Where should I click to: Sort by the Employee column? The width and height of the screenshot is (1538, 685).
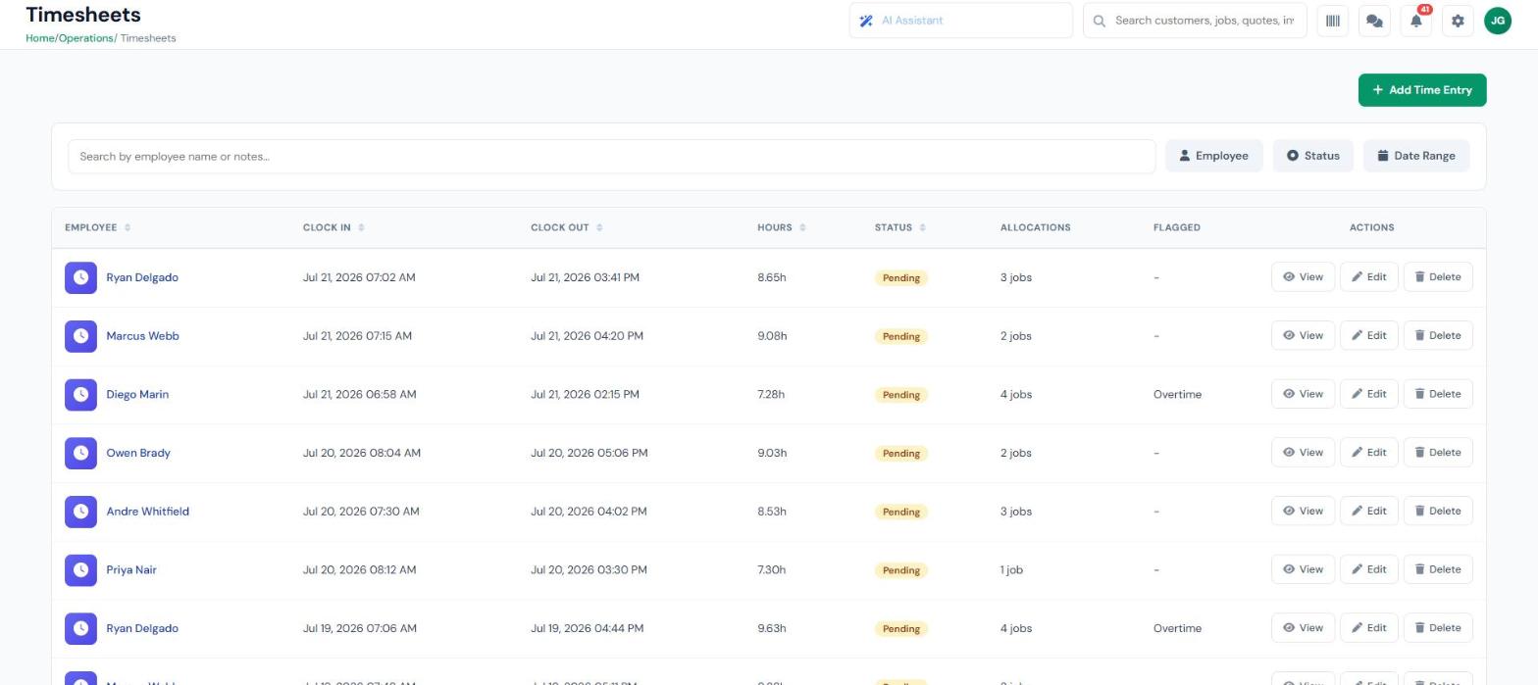pyautogui.click(x=97, y=227)
